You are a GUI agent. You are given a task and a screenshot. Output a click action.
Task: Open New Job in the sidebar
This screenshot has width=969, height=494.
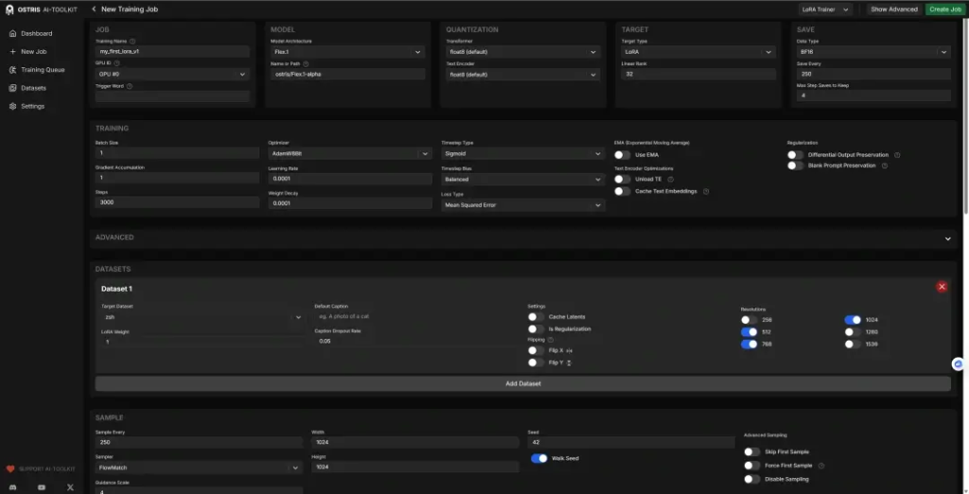coord(33,51)
